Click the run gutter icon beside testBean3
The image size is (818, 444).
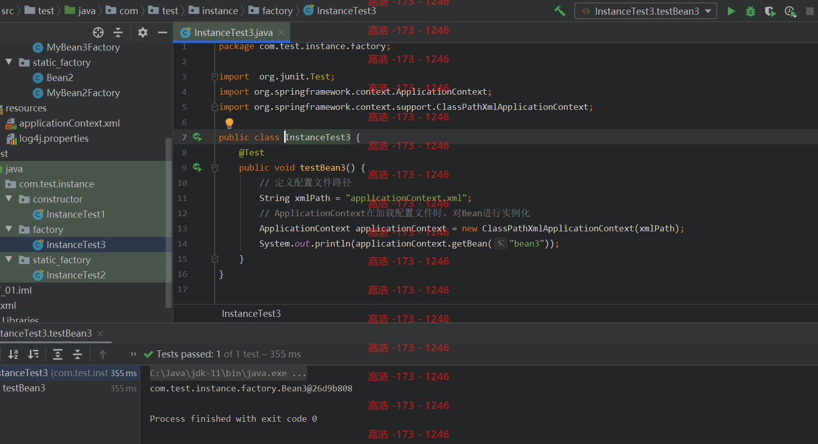tap(198, 168)
